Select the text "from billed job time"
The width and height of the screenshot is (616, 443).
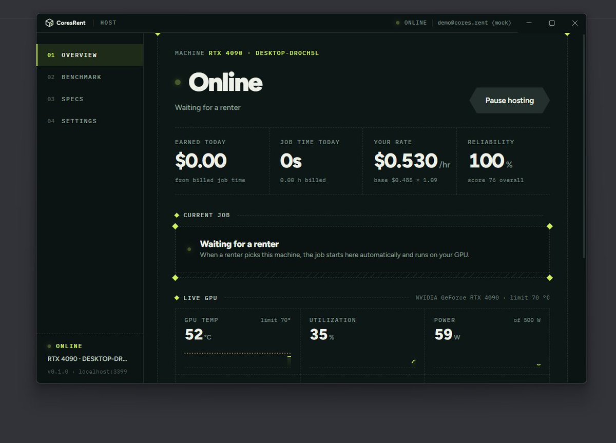point(210,180)
